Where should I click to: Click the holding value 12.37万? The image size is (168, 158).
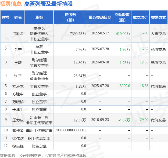point(80,120)
